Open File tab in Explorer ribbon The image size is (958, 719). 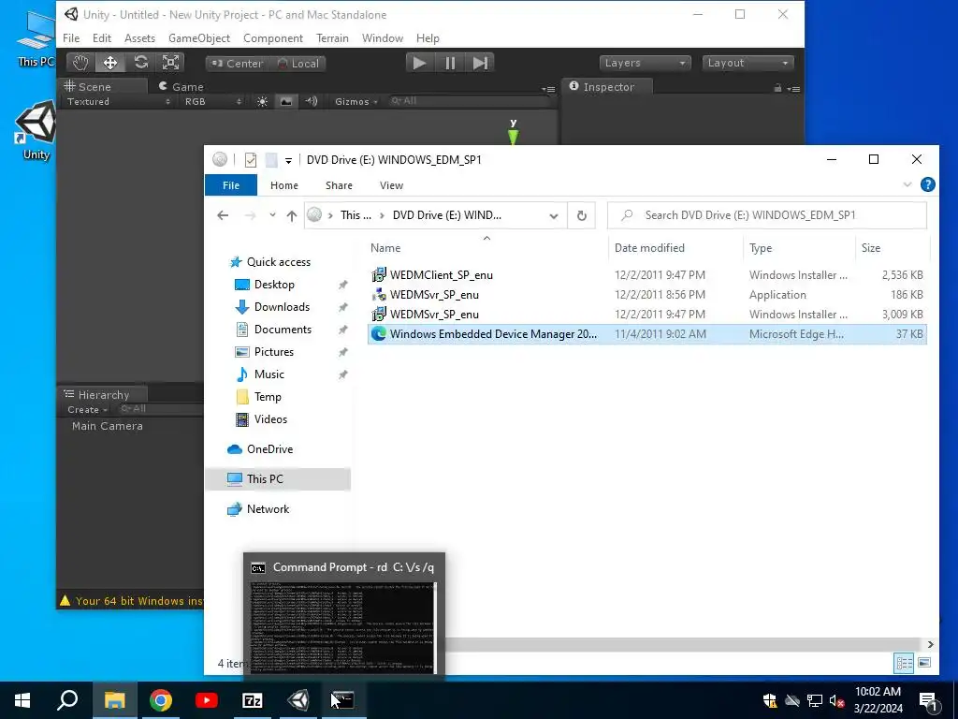(x=231, y=185)
